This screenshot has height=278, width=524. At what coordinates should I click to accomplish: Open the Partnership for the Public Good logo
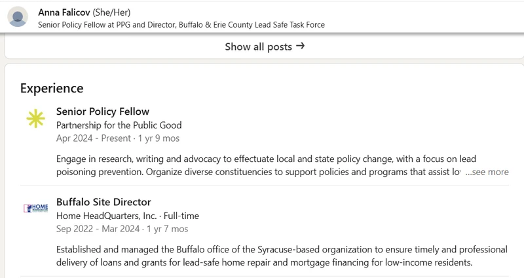tap(36, 119)
